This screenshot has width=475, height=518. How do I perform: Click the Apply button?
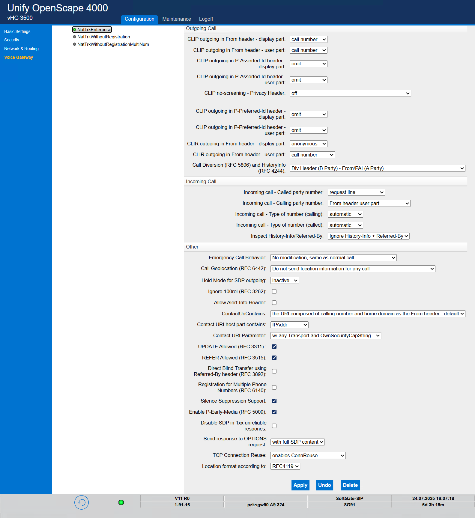tap(300, 485)
